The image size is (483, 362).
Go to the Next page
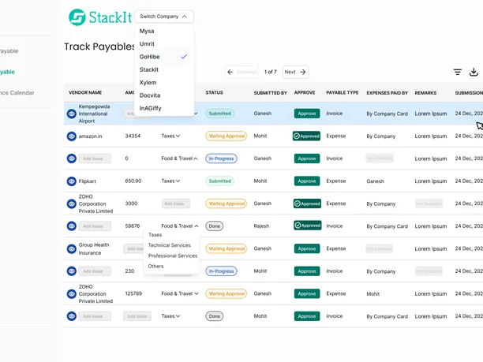point(295,72)
